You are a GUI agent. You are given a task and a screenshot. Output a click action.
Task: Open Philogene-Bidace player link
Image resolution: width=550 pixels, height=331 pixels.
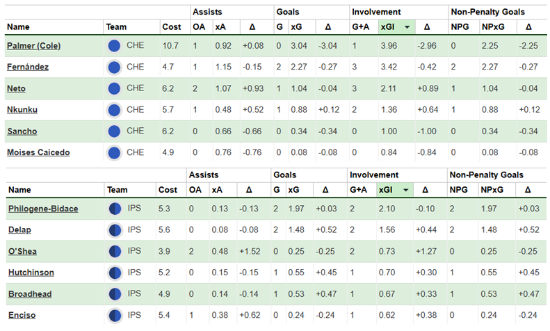tap(42, 209)
